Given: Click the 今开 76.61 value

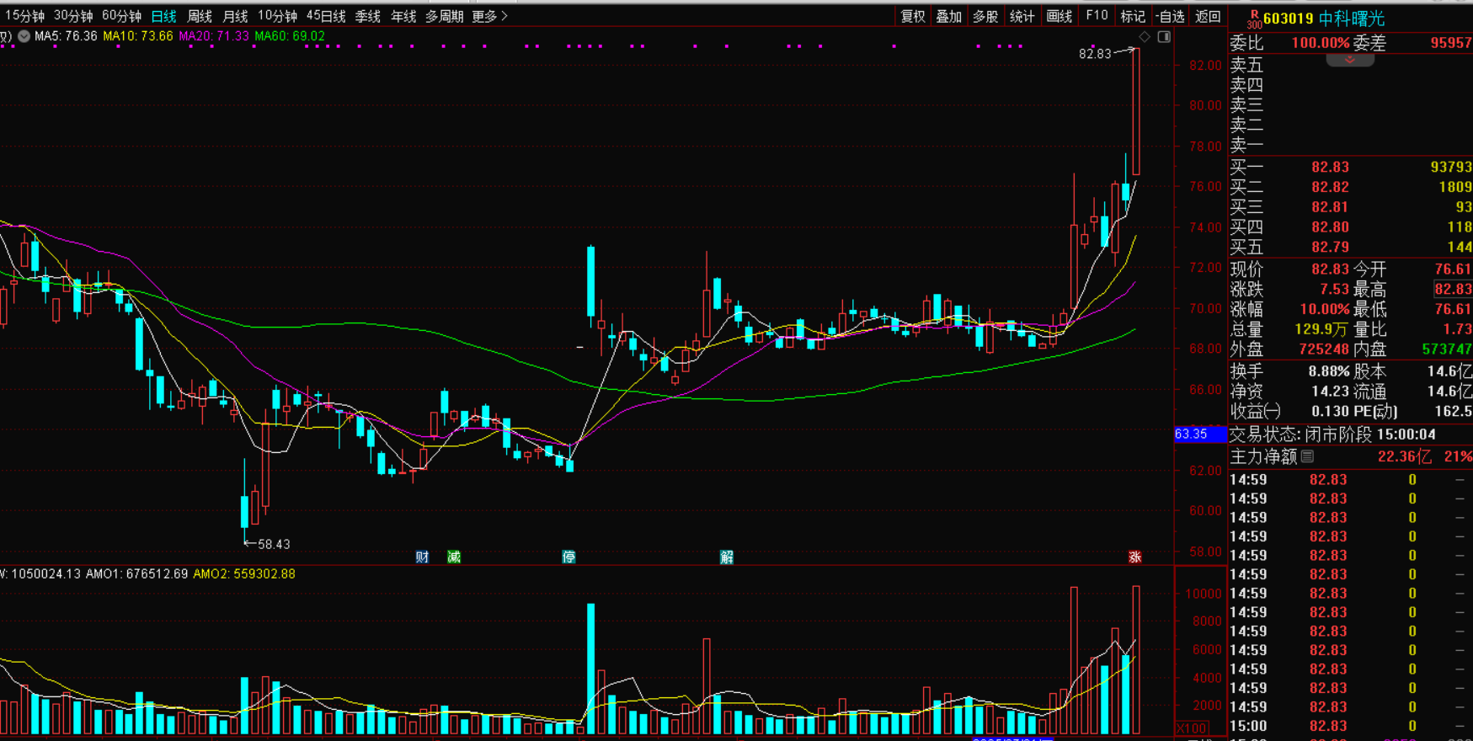Looking at the screenshot, I should 1453,269.
